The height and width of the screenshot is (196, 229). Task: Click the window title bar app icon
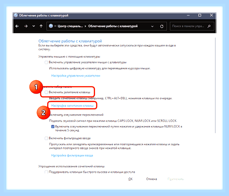[16, 15]
